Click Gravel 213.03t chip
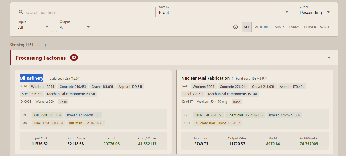 263,87
